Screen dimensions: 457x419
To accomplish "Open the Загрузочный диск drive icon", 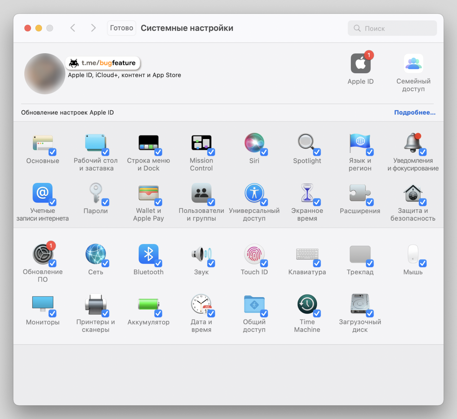I will [360, 304].
